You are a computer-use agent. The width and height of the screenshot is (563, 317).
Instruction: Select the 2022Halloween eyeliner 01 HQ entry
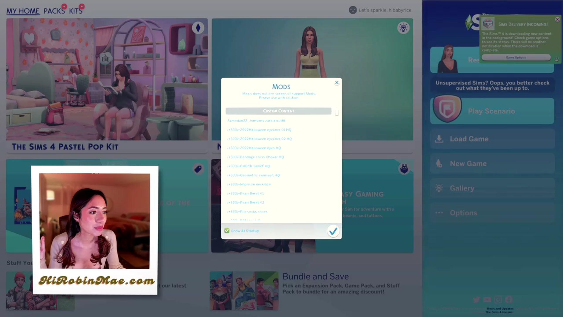(x=259, y=130)
